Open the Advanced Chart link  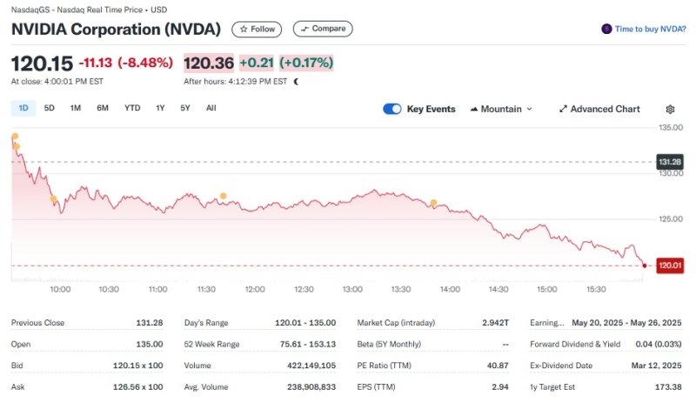[x=599, y=110]
